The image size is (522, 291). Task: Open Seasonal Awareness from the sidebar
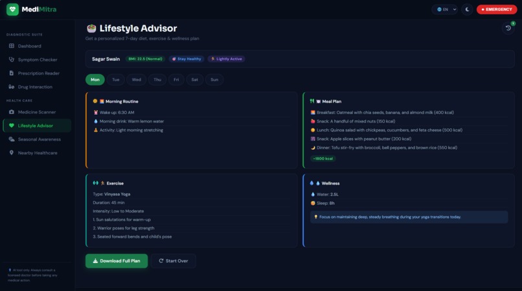tap(37, 139)
